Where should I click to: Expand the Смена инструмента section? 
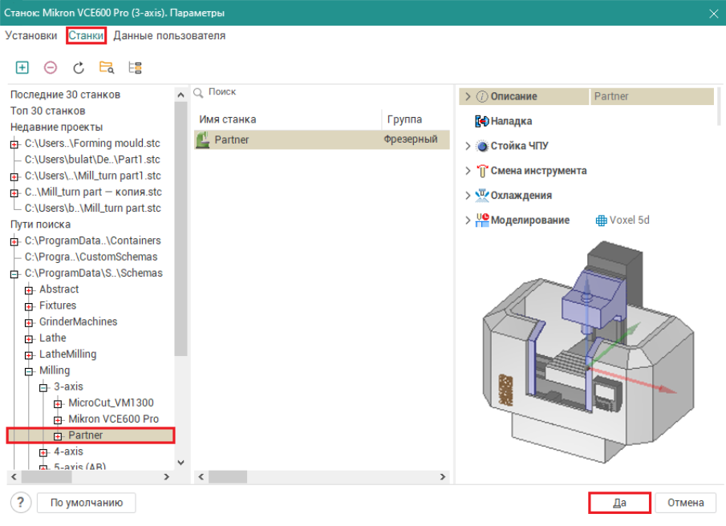click(x=468, y=171)
